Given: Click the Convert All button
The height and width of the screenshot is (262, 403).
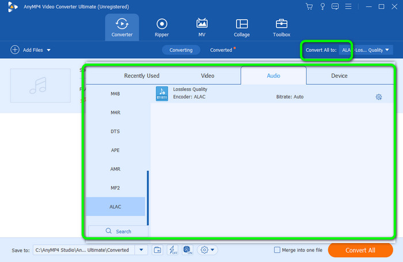Looking at the screenshot, I should click(x=360, y=250).
